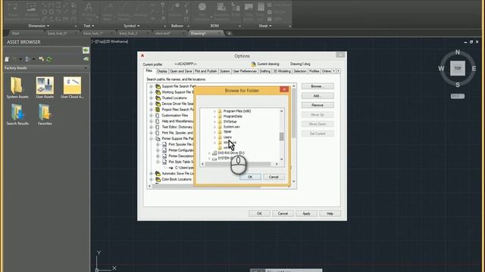This screenshot has height=272, width=485.
Task: Click the Customization Files document icon
Action: (x=158, y=116)
